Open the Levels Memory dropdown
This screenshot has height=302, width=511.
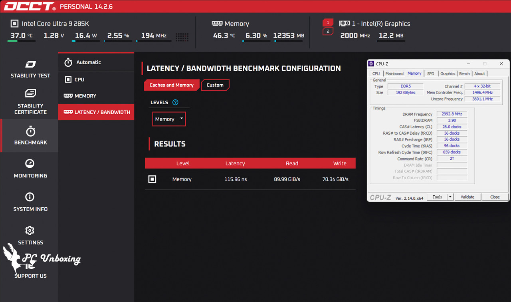point(169,119)
